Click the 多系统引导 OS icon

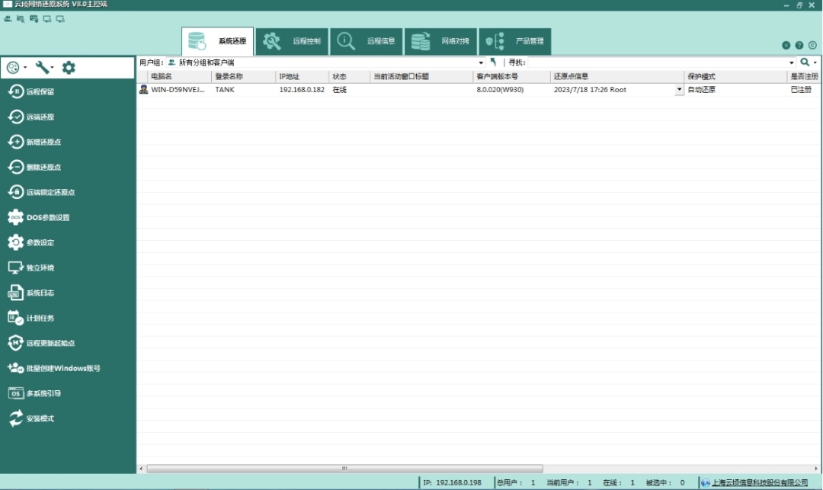point(16,393)
